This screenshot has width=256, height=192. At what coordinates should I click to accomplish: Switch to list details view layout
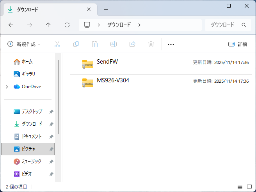[x=240, y=187]
